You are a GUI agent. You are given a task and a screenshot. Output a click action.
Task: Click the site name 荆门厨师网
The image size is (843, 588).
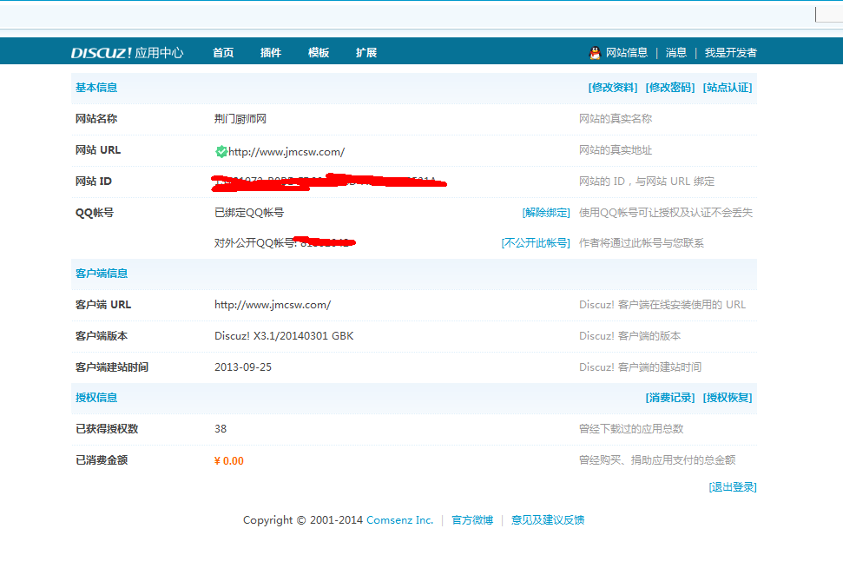tap(240, 119)
